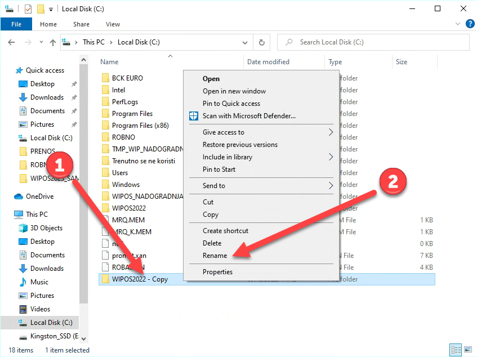Open the address bar history dropdown
This screenshot has height=357, width=477.
(x=244, y=42)
